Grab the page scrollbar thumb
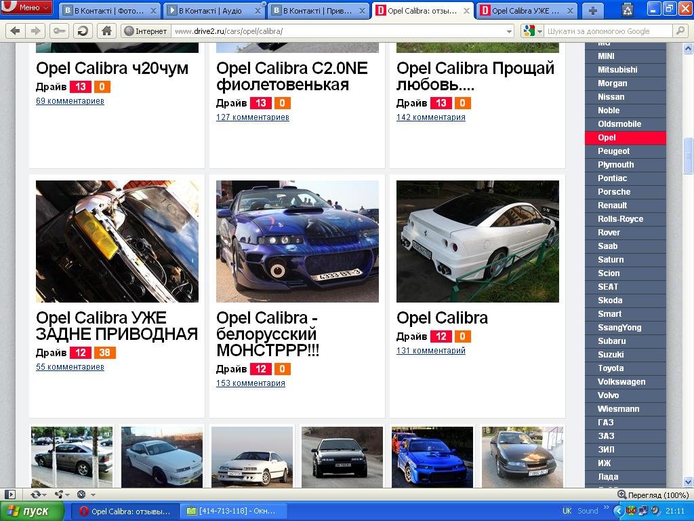Viewport: 694px width, 521px height. click(x=689, y=155)
